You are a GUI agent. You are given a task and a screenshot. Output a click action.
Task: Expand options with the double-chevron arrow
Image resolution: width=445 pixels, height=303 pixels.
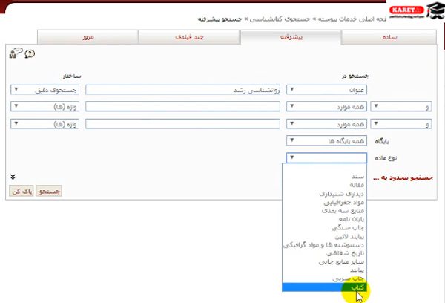[13, 177]
